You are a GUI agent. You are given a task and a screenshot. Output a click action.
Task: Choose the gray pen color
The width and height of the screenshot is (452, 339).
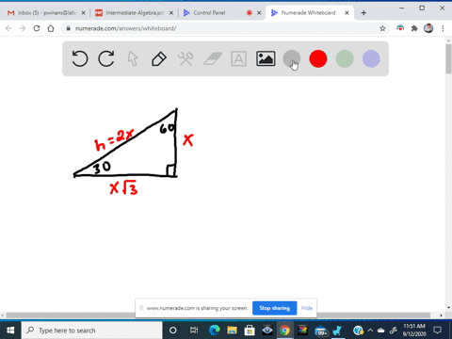[x=292, y=58]
